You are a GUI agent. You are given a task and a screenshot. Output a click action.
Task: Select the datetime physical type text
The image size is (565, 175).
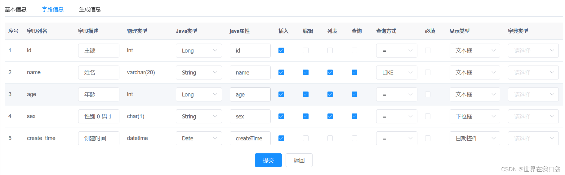(137, 138)
